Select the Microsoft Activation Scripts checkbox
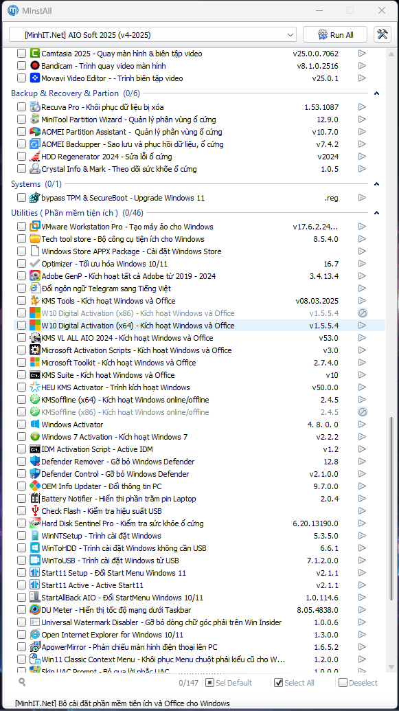This screenshot has width=399, height=711. click(21, 350)
